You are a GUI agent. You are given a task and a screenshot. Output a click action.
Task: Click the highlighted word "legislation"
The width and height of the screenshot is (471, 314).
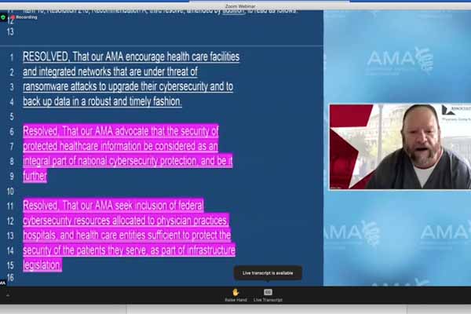pos(42,265)
